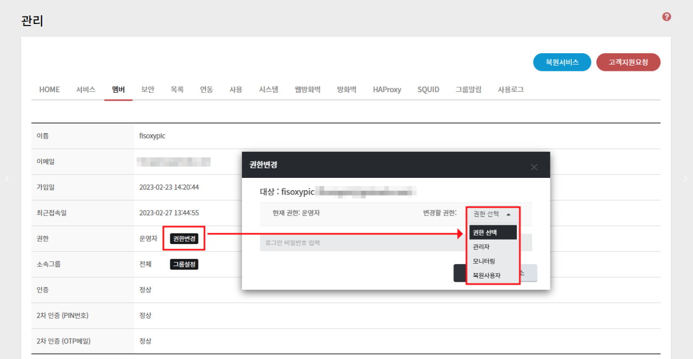
Task: View the 사용로그 tab
Action: pyautogui.click(x=510, y=89)
